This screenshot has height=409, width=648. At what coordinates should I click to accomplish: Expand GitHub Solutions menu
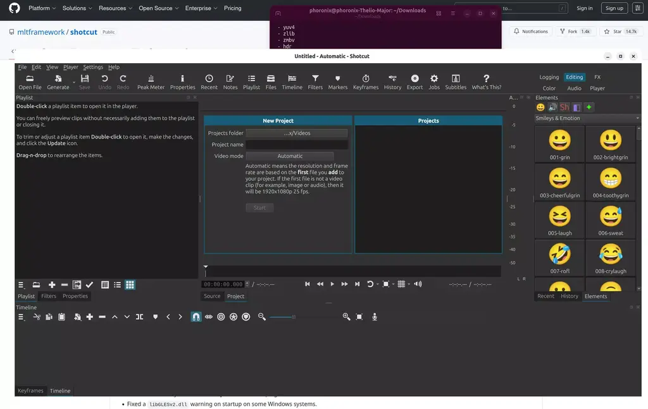77,8
